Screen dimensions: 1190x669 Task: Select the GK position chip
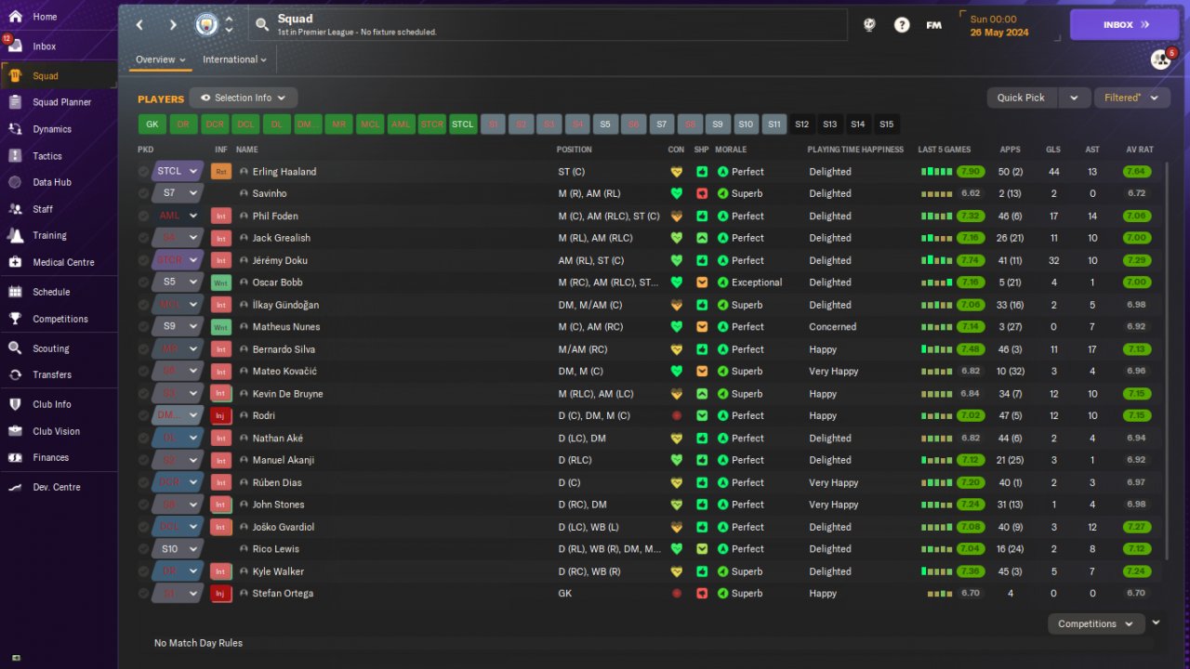(x=152, y=125)
